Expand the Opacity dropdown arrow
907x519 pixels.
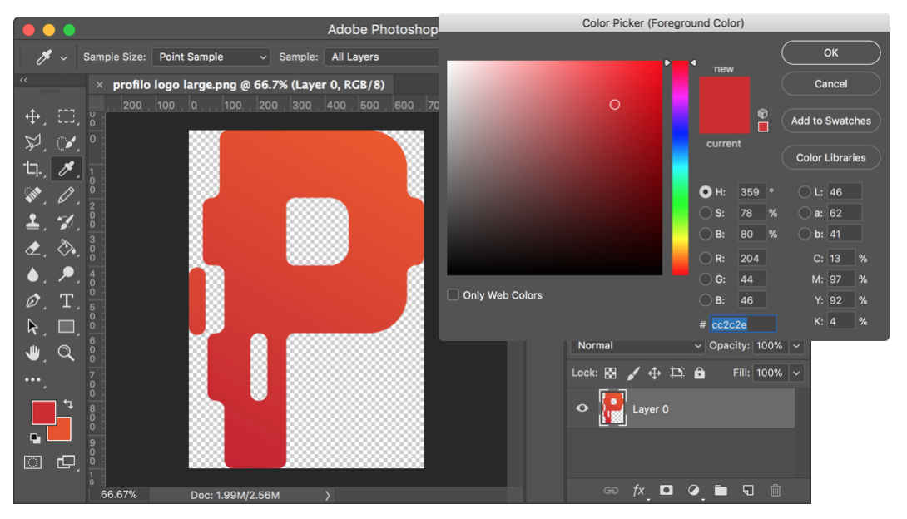click(x=795, y=345)
